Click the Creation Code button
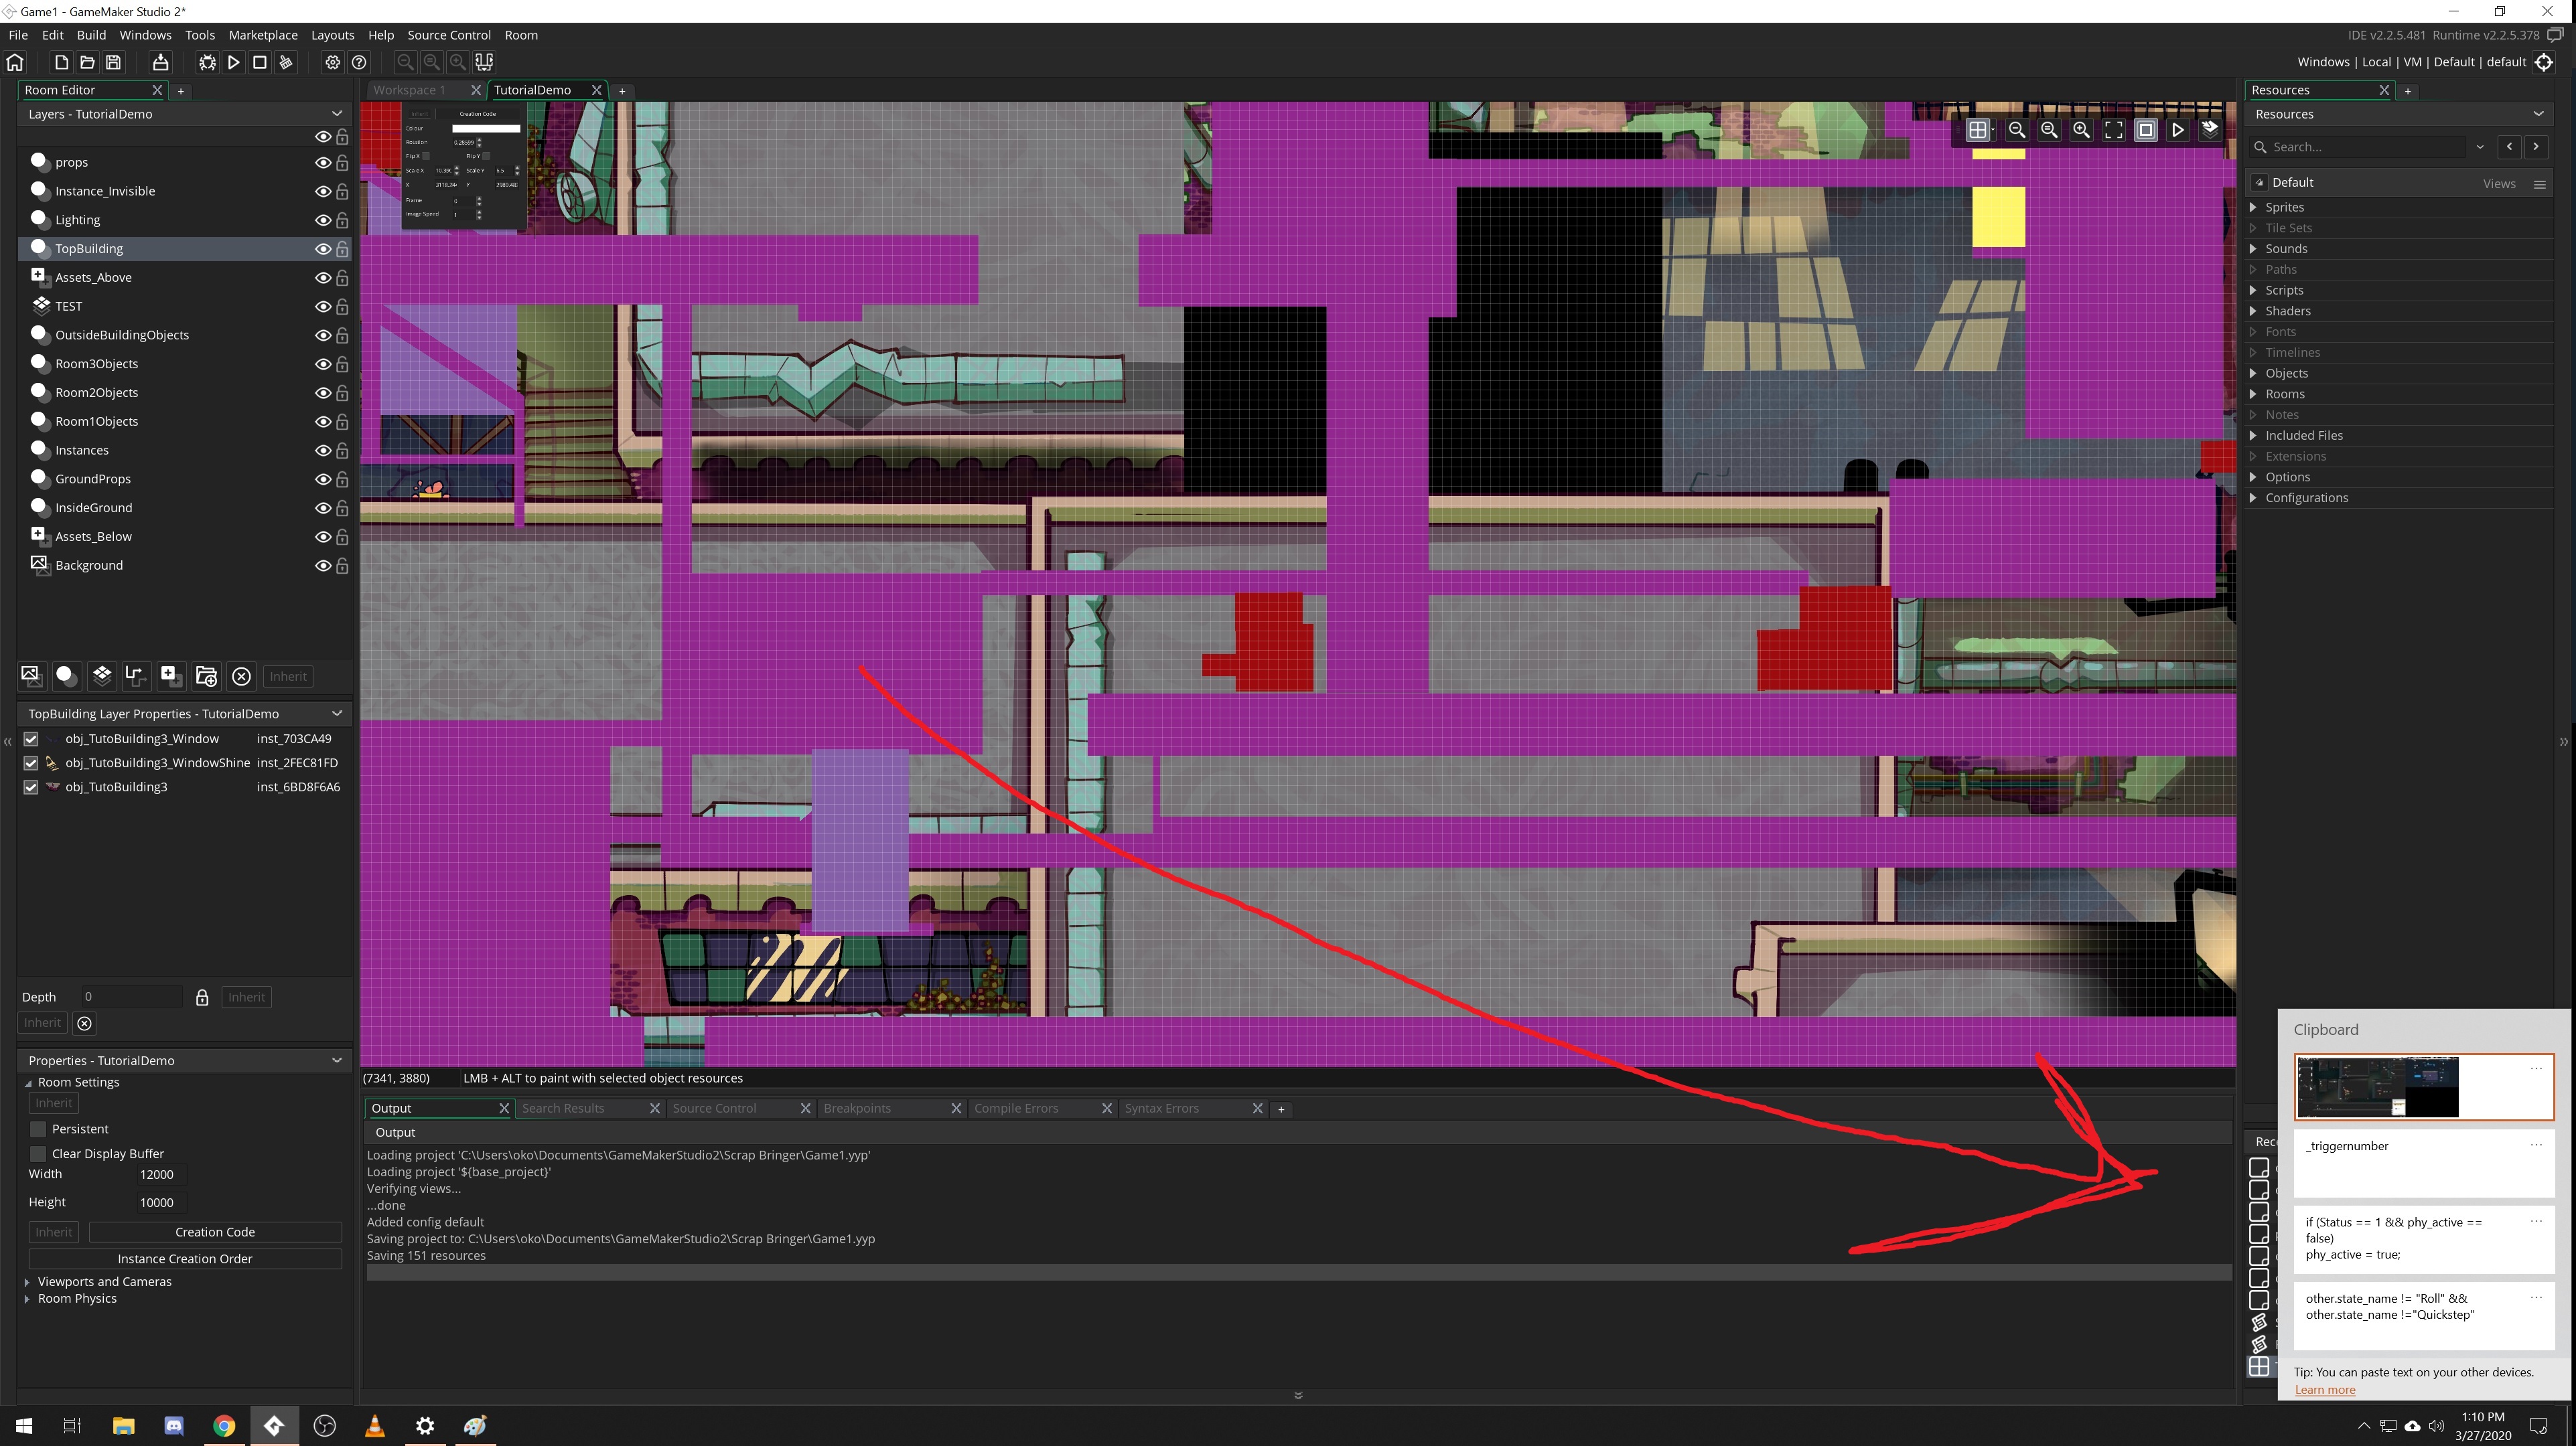 click(214, 1232)
